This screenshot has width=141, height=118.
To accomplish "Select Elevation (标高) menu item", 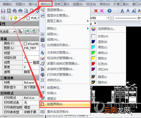I will pos(65,93).
